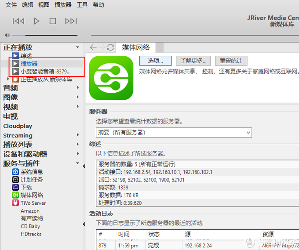Collapse the 正在播放 section
Image resolution: width=299 pixels, height=250 pixels.
coord(77,47)
